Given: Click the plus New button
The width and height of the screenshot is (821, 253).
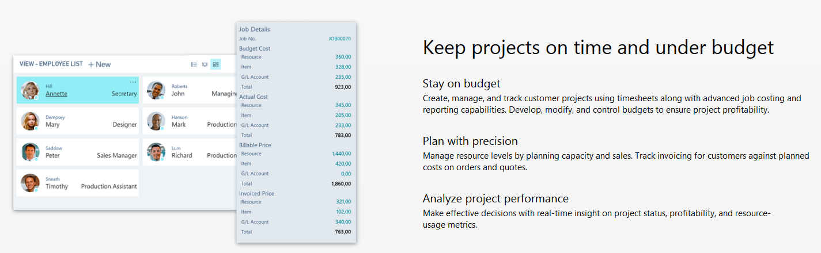Looking at the screenshot, I should click(x=99, y=64).
